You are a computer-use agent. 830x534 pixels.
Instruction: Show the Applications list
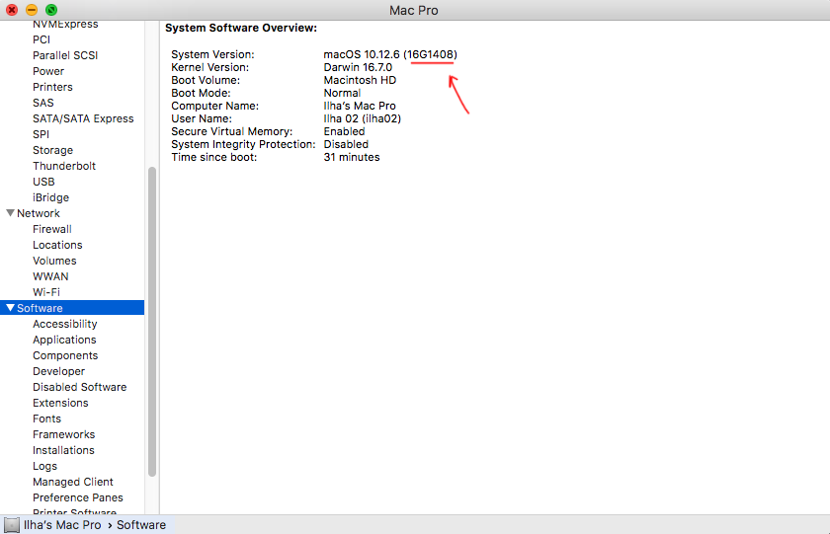(64, 340)
